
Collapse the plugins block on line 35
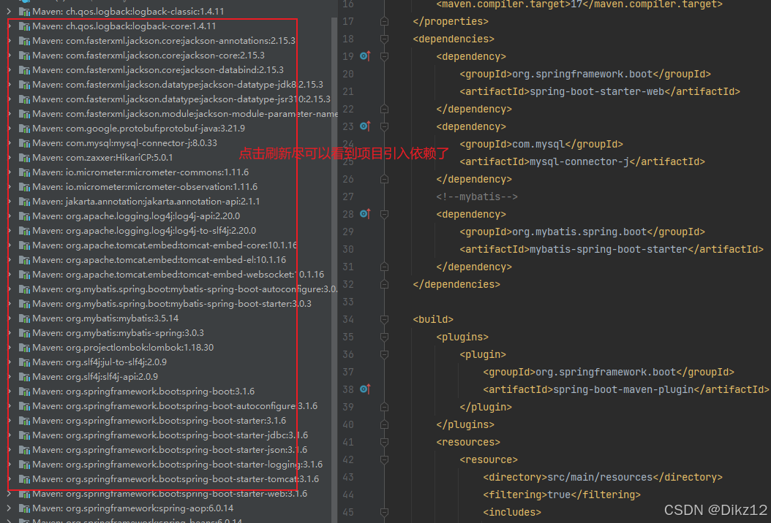point(385,337)
